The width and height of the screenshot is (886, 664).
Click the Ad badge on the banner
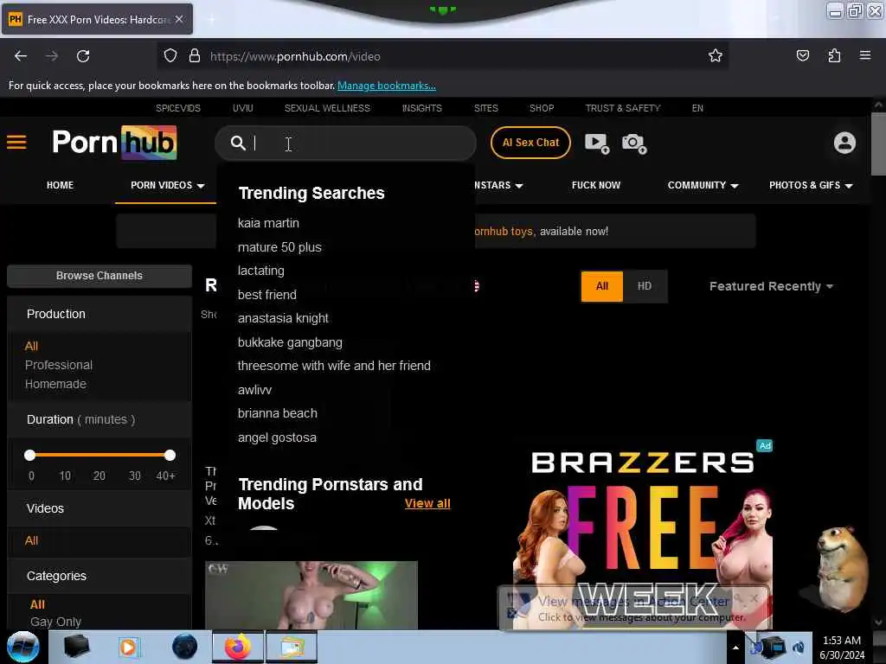coord(765,445)
